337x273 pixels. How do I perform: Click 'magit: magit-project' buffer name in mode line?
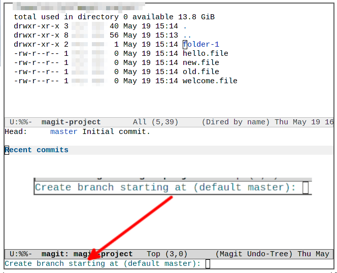87,254
